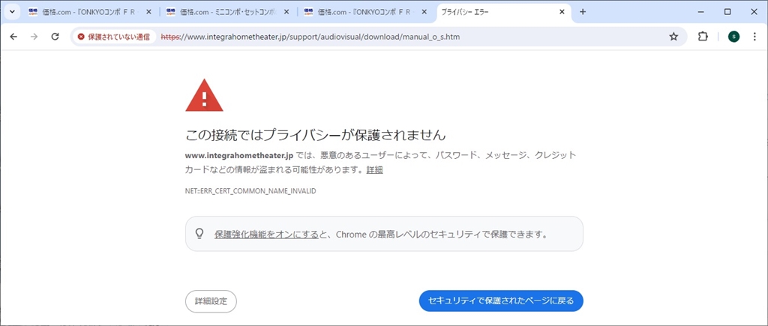
Task: Click the 保護されていない通信 security chip
Action: [x=114, y=37]
